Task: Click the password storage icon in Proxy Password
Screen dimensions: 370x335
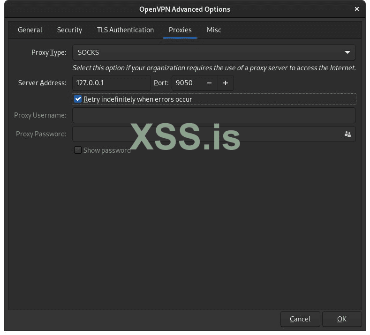Action: pyautogui.click(x=348, y=134)
